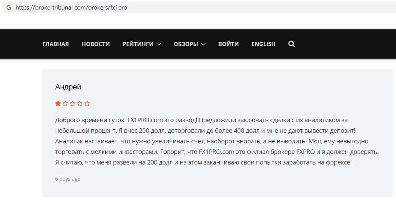Click the fourth rating star
The width and height of the screenshot is (396, 200).
tap(80, 103)
